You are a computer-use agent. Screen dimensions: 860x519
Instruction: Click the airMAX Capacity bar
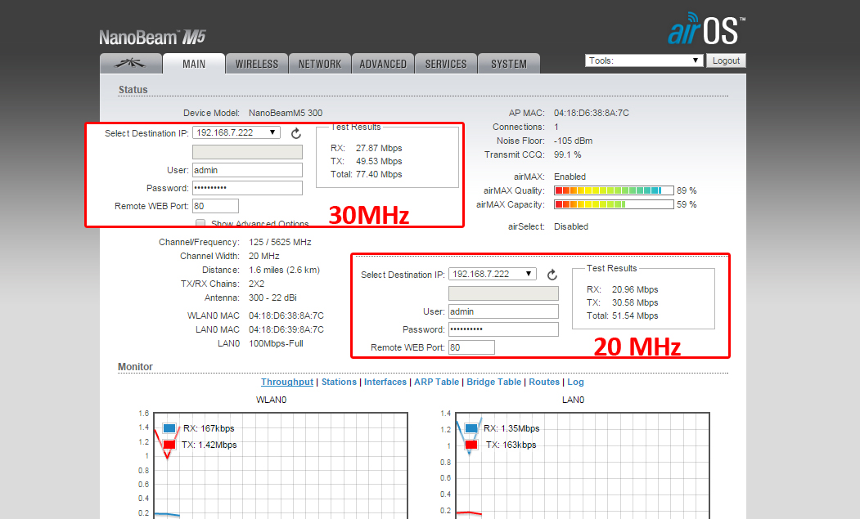click(614, 204)
